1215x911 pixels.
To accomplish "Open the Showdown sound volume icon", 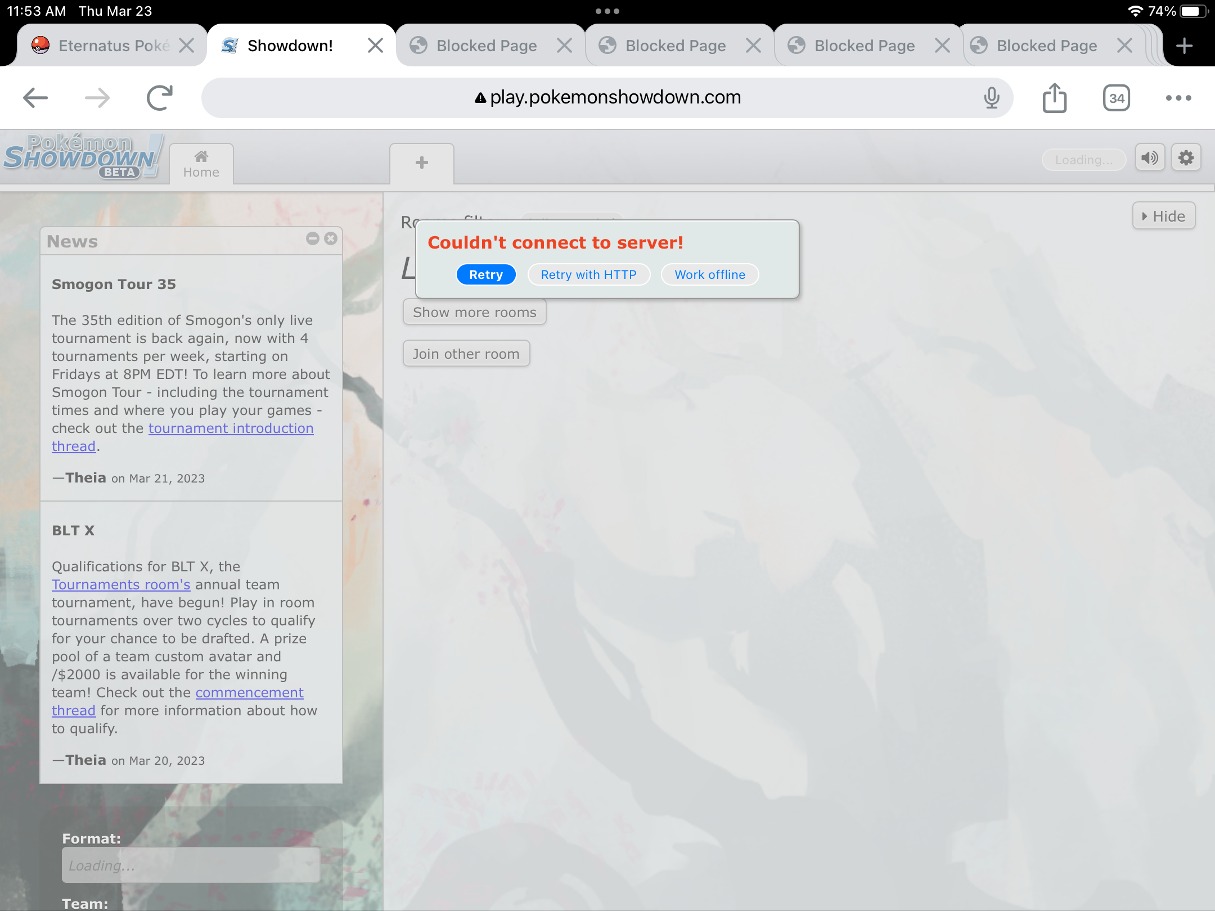I will tap(1150, 158).
